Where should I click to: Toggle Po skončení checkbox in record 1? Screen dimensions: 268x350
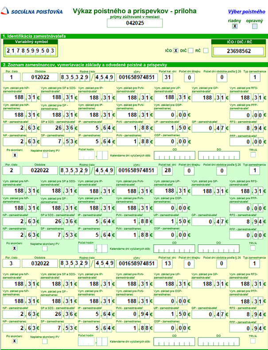pyautogui.click(x=15, y=155)
